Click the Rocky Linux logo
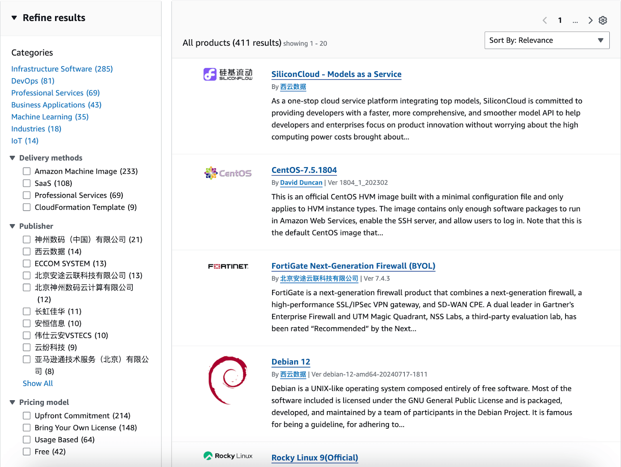621x467 pixels. pyautogui.click(x=228, y=456)
